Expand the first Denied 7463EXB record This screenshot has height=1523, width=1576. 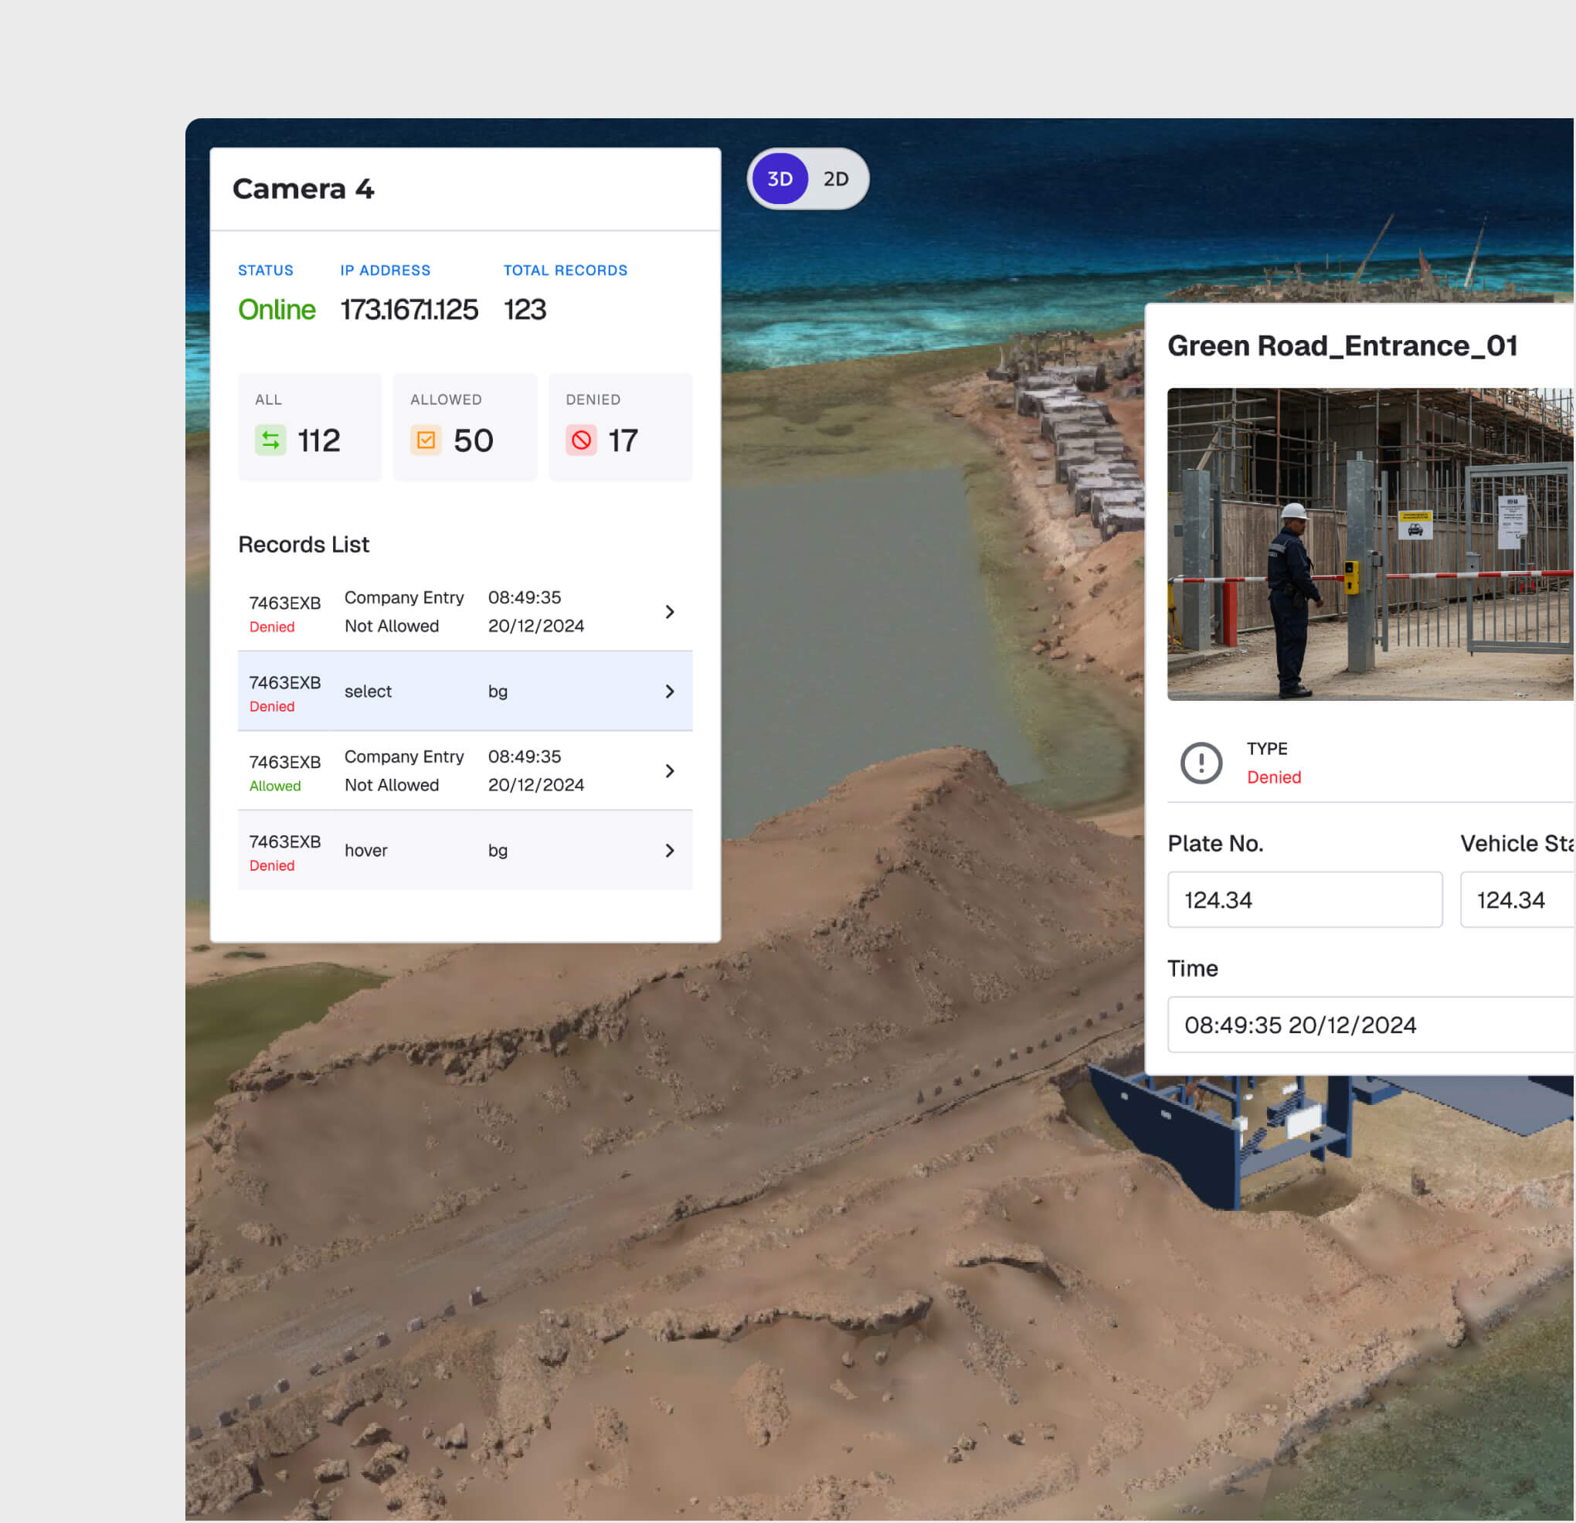[669, 612]
